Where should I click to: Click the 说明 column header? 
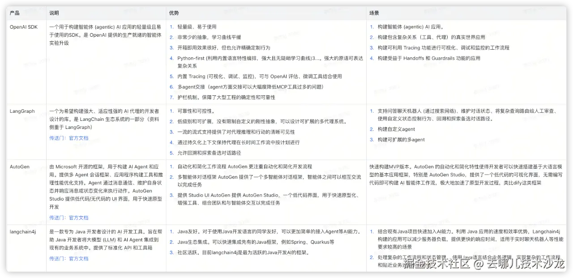[x=54, y=13]
